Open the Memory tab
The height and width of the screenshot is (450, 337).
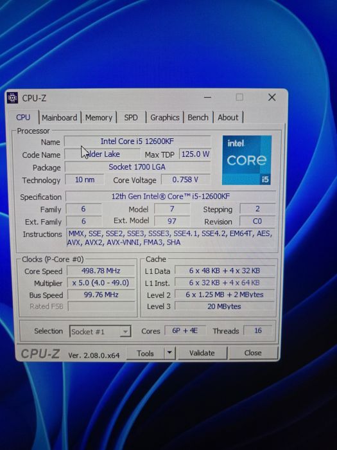[99, 118]
